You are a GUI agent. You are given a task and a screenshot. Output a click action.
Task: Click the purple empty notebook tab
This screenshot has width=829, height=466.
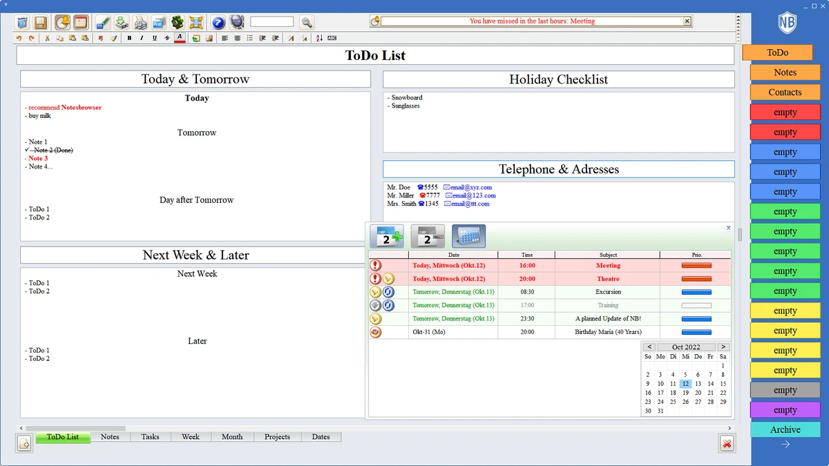(785, 410)
